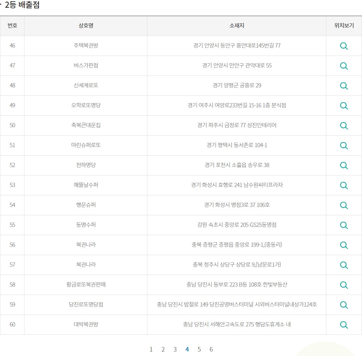This screenshot has height=356, width=362.
Task: Click address 경기 안양시 만안구 관악대로 55
Action: click(x=237, y=66)
